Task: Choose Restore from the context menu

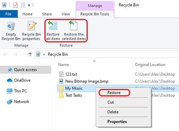Action: pyautogui.click(x=114, y=93)
